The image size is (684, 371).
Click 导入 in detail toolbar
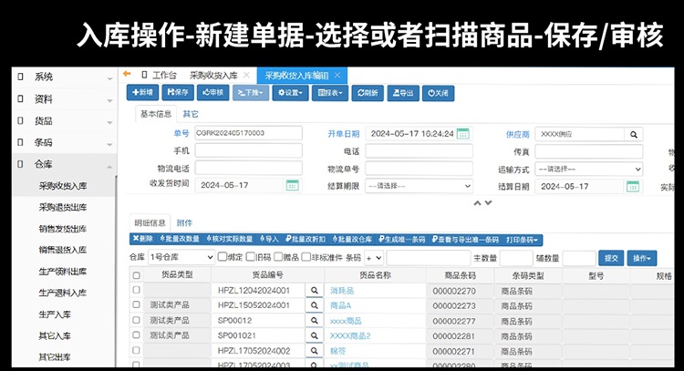269,239
